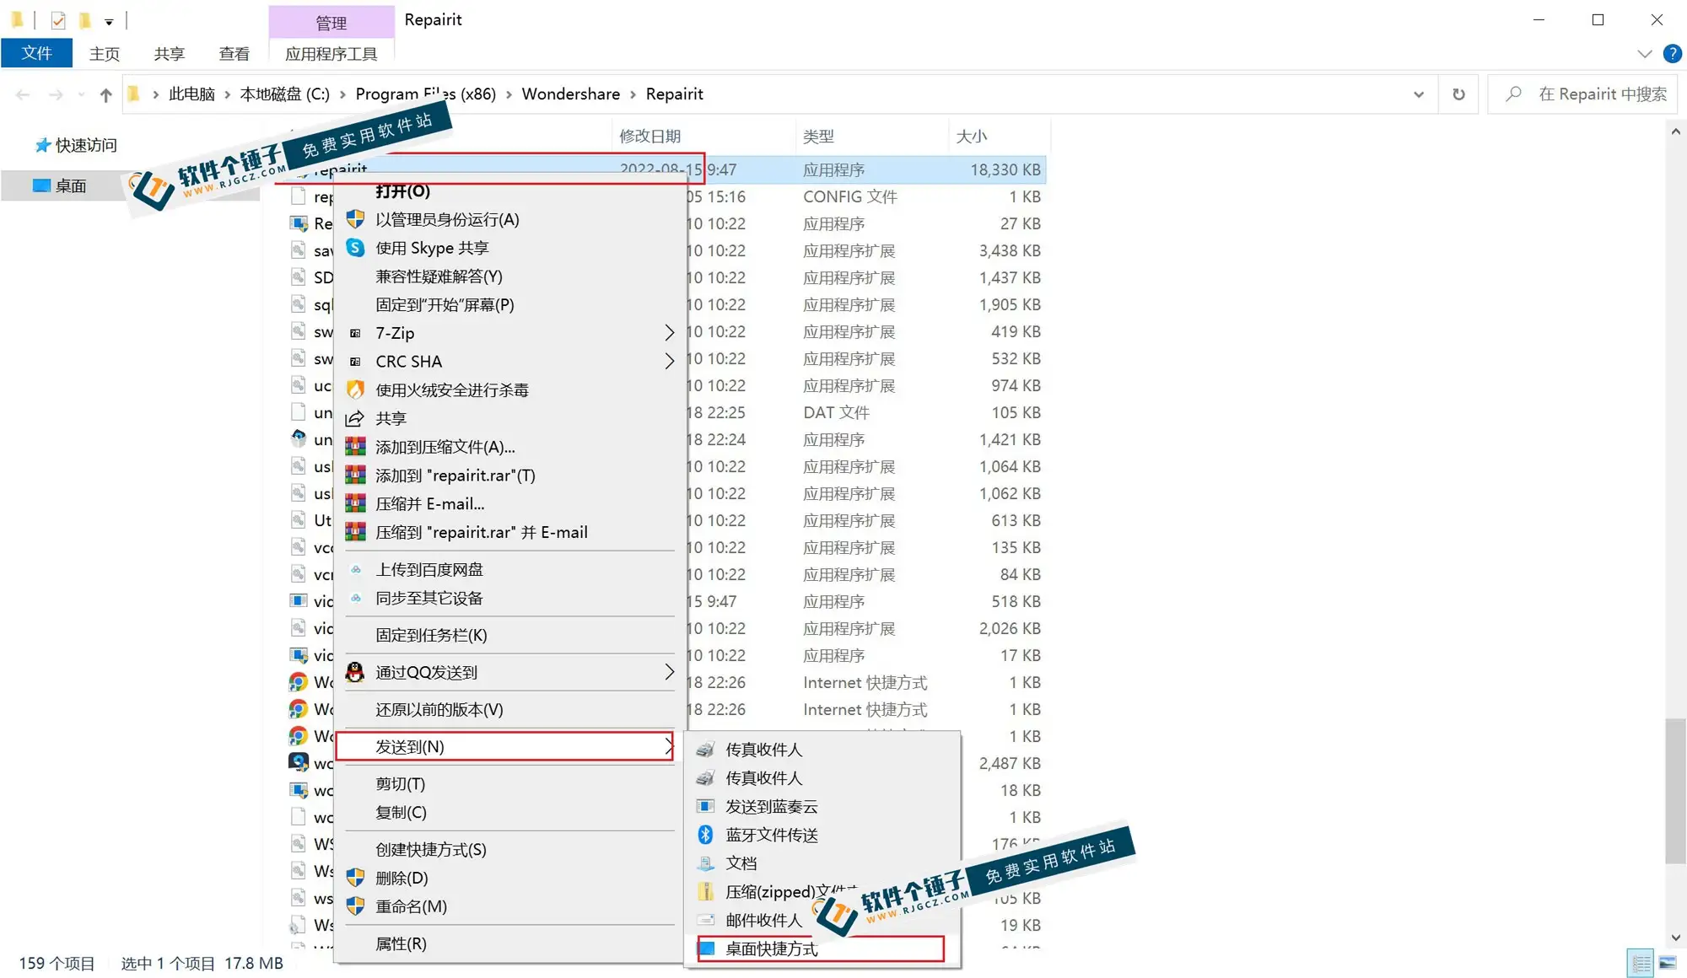Switch to the 共享 ribbon tab
Viewport: 1687px width, 978px height.
tap(169, 53)
